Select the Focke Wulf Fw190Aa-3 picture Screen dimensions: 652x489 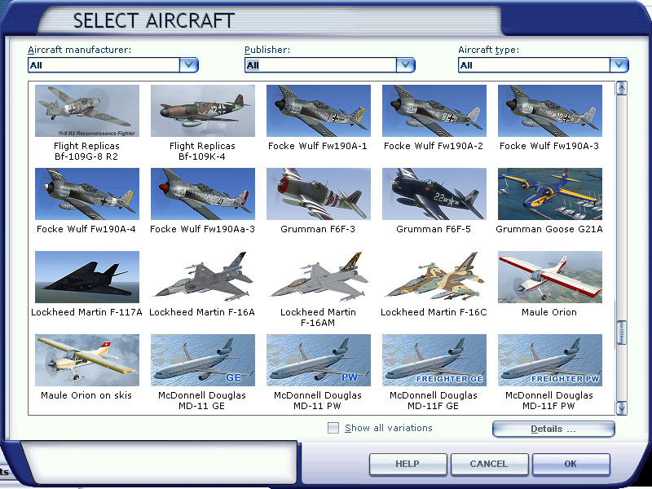click(x=202, y=194)
